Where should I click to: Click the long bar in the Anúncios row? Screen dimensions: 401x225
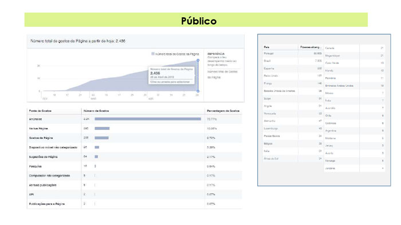(148, 119)
